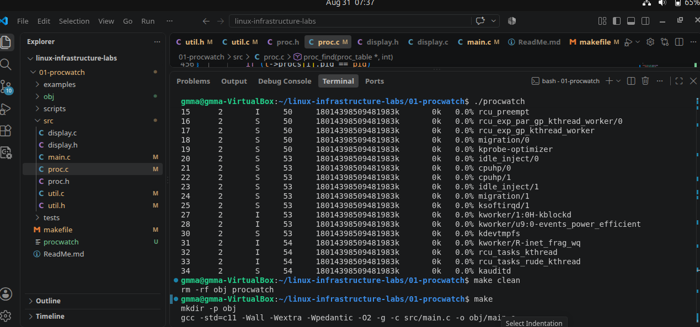700x327 pixels.
Task: Close the terminal panel
Action: coord(693,81)
